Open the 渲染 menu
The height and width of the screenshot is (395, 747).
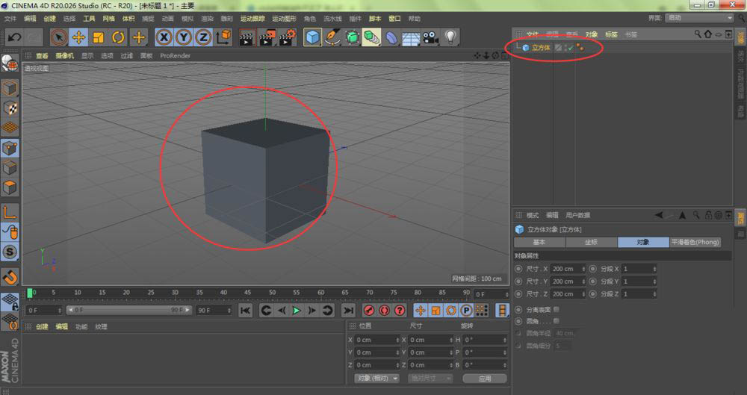[206, 18]
